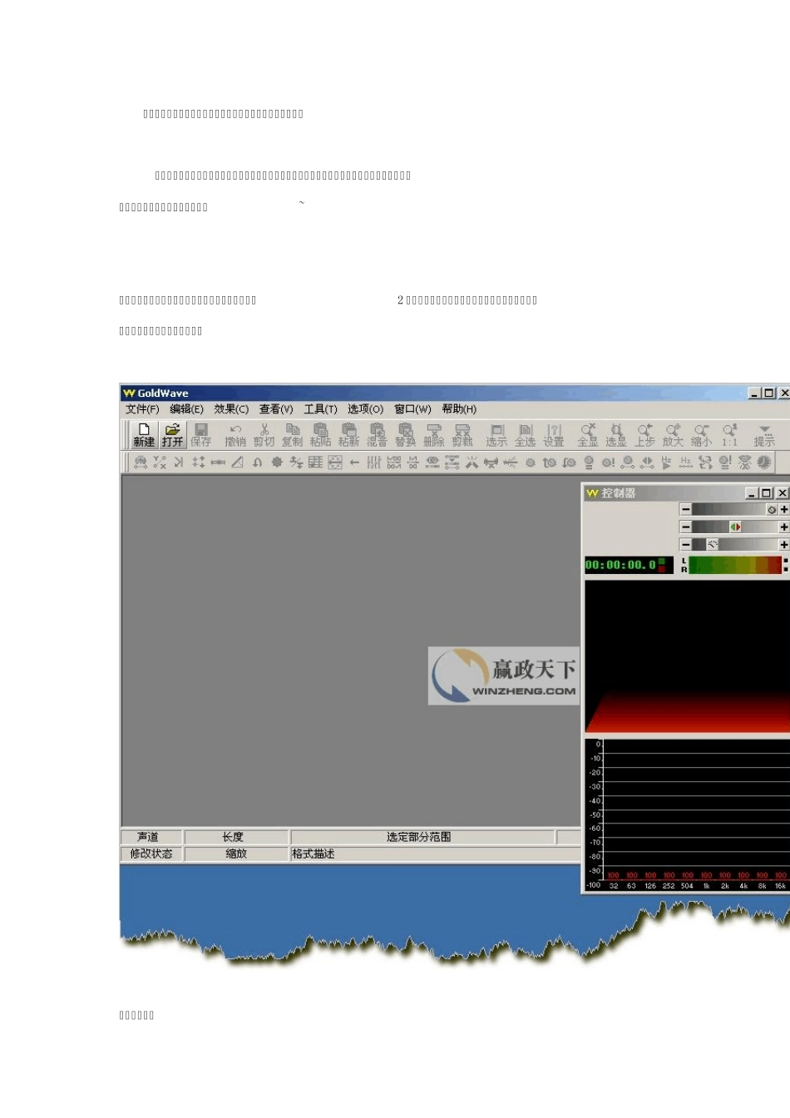Click the 撤销 (Undo) toolbar button

235,435
